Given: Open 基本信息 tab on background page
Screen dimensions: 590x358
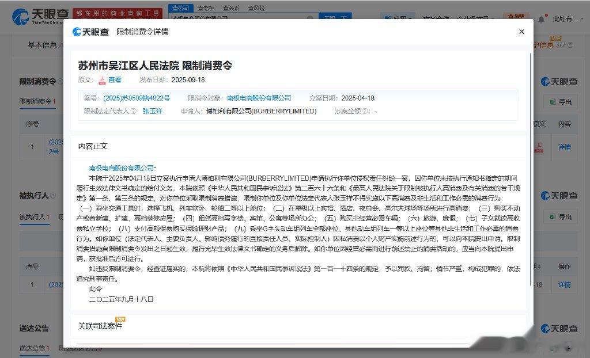Looking at the screenshot, I should click(x=42, y=45).
